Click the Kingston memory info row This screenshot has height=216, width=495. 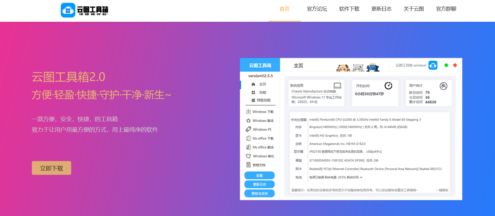click(x=358, y=127)
